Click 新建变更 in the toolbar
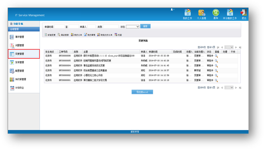Viewport: 264px width, 149px height. [50, 35]
